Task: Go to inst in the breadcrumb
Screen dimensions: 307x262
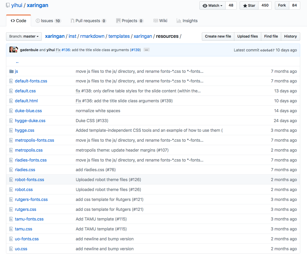Action: (x=73, y=36)
